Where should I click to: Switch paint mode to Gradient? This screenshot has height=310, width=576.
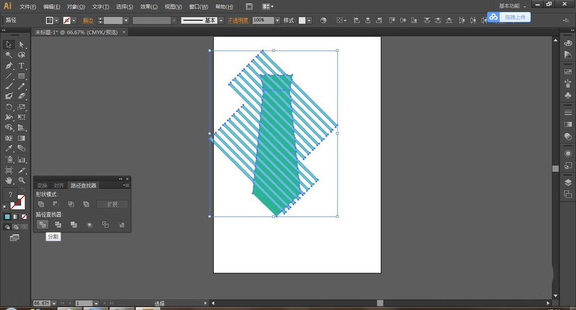(x=16, y=217)
